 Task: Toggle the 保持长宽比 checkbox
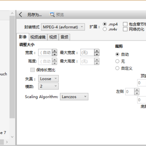point(32,70)
